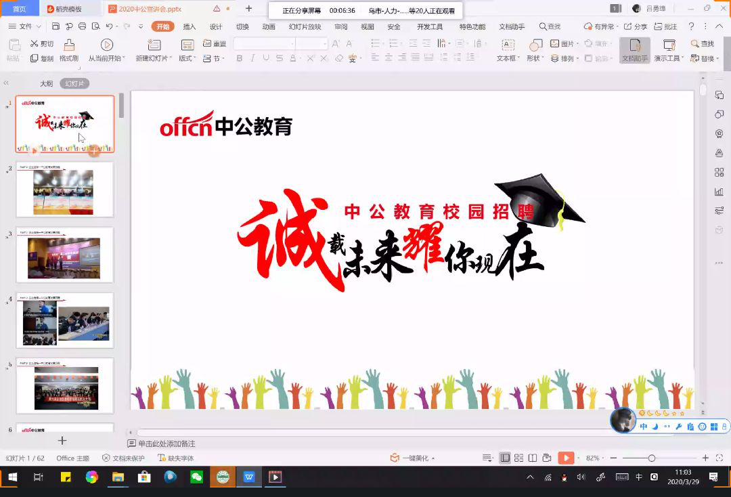Click the Save icon in quick access toolbar
This screenshot has height=497, width=731.
tap(56, 26)
